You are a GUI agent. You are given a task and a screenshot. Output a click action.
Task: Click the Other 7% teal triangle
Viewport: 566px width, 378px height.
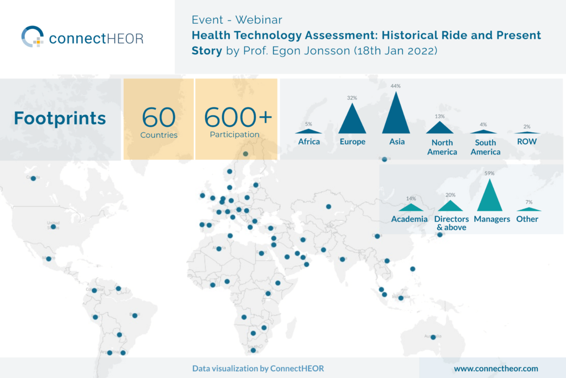click(x=527, y=209)
